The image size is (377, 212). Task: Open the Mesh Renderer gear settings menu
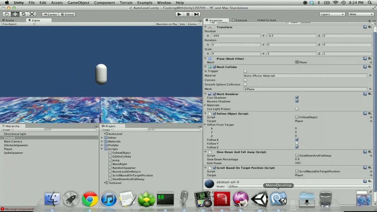tap(370, 94)
